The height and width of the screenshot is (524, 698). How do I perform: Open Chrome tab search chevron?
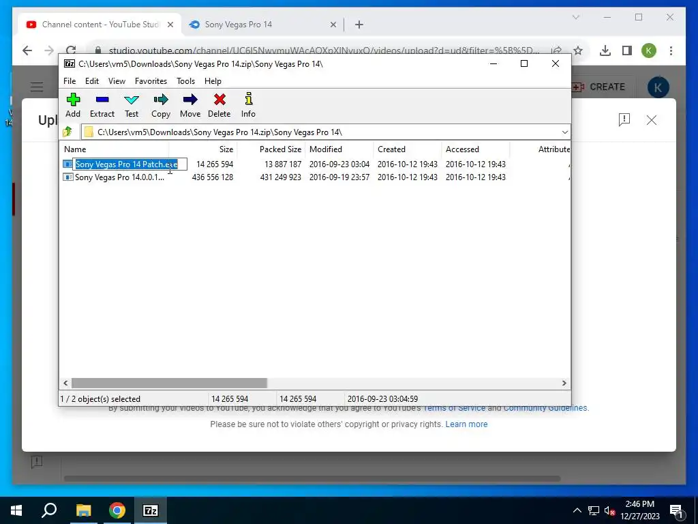575,17
